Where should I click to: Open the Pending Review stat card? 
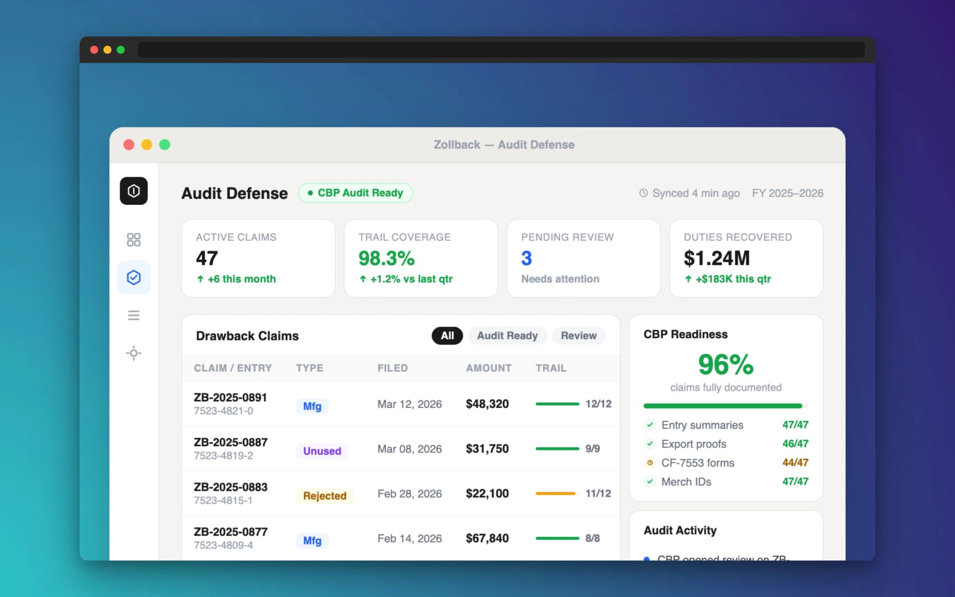(x=583, y=258)
